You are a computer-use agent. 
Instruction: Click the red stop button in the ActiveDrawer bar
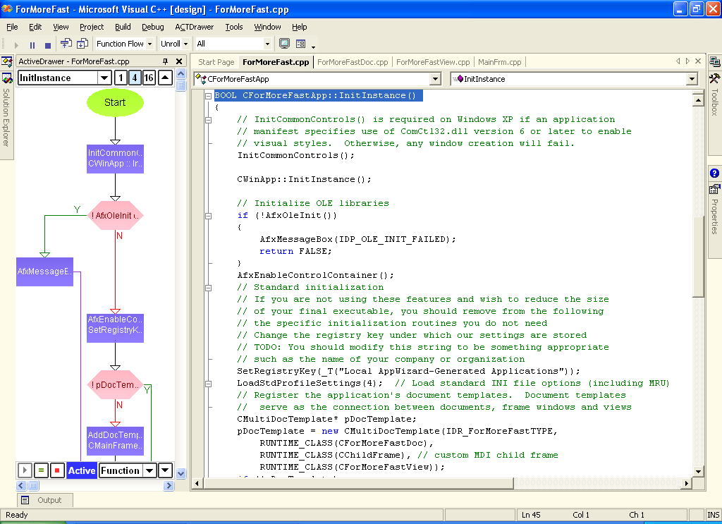click(57, 470)
